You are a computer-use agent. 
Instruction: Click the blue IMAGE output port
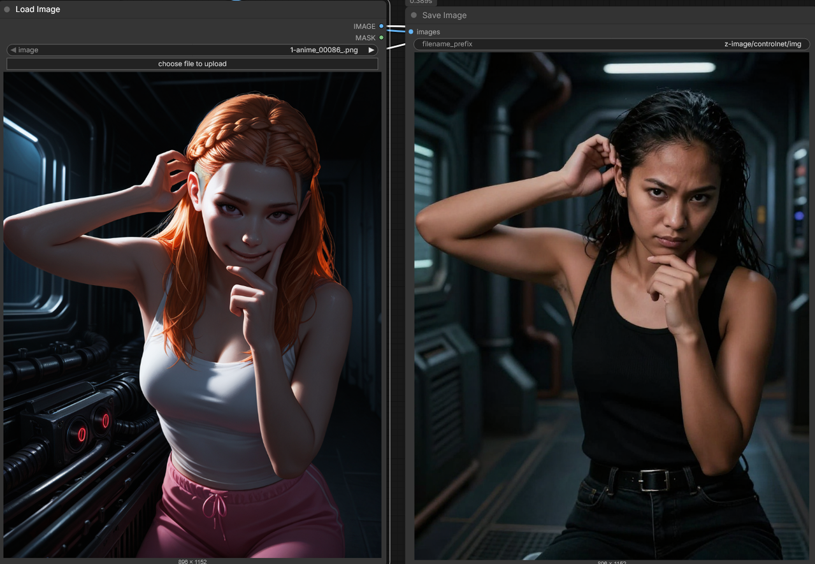pyautogui.click(x=381, y=26)
